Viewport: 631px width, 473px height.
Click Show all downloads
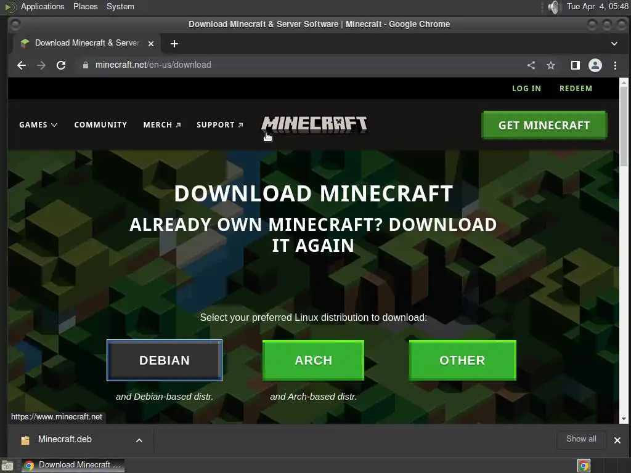(581, 439)
